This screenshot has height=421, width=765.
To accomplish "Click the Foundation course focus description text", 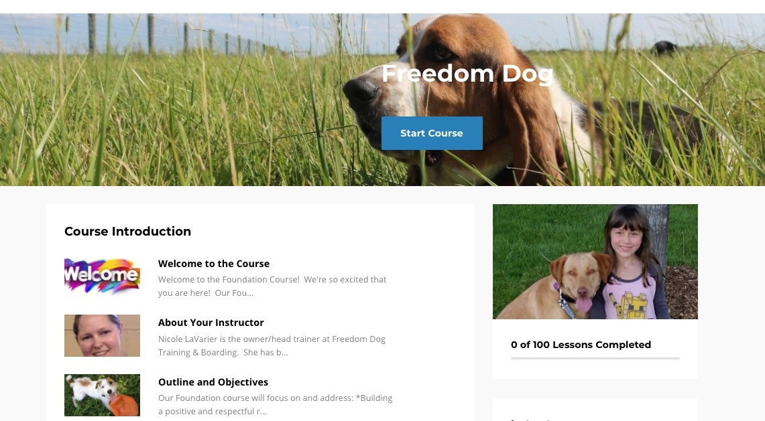I will tap(275, 404).
